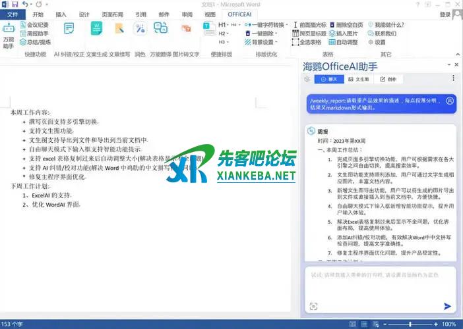Open the 页面布局 ribbon tab
The width and height of the screenshot is (463, 329).
coord(111,14)
